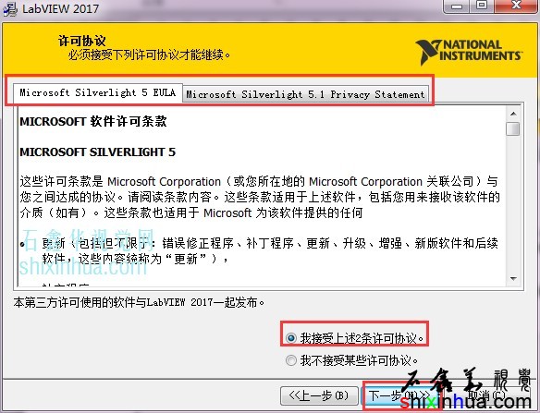540x413 pixels.
Task: Click the LabVIEW 2017 title bar icon
Action: tap(10, 8)
